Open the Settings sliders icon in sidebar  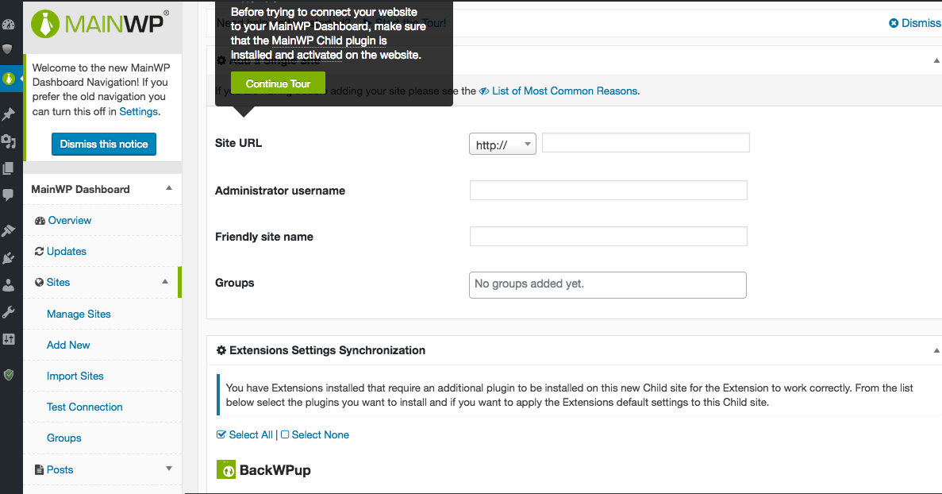click(9, 339)
